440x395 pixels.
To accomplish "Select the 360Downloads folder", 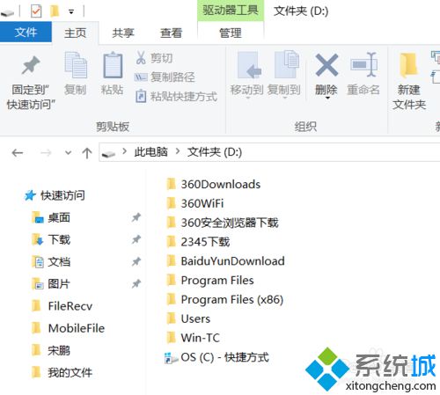I will point(213,184).
